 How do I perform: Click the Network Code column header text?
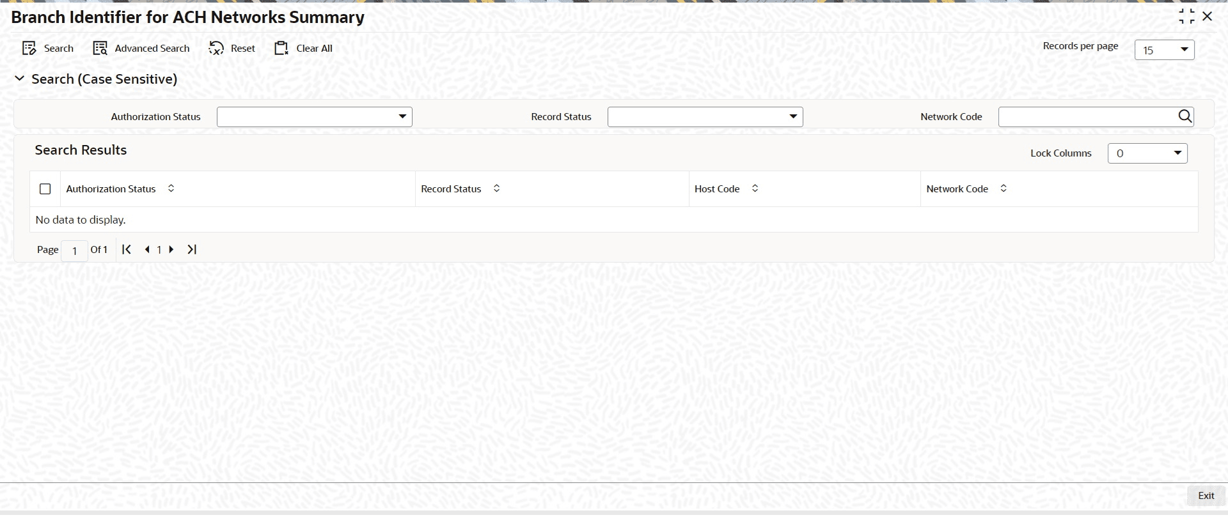pos(957,189)
